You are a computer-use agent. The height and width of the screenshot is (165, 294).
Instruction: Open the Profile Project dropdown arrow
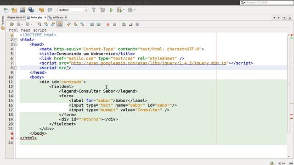click(x=135, y=10)
